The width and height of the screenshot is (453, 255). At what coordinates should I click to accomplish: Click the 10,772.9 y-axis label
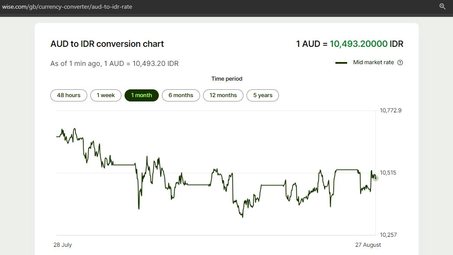[x=391, y=111]
